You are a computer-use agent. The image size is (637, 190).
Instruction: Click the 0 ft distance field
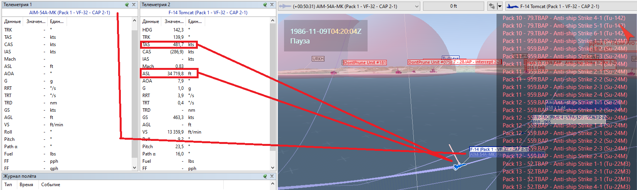(x=453, y=6)
